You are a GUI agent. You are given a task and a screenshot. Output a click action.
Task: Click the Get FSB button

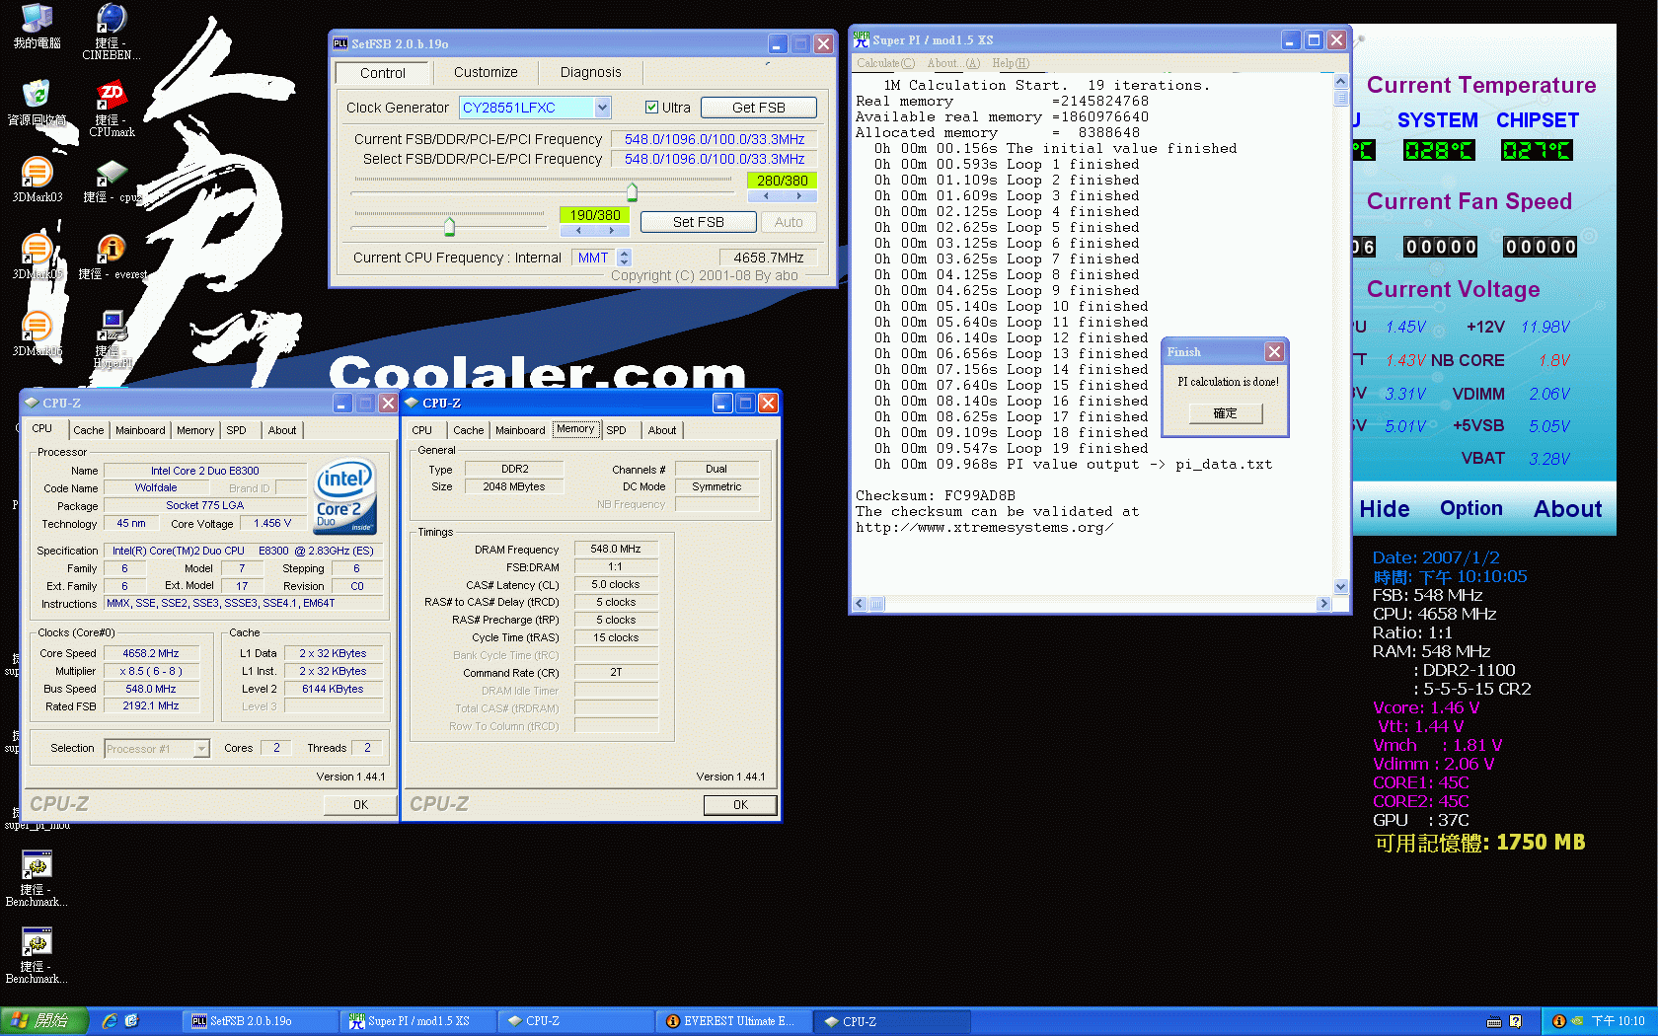coord(758,108)
